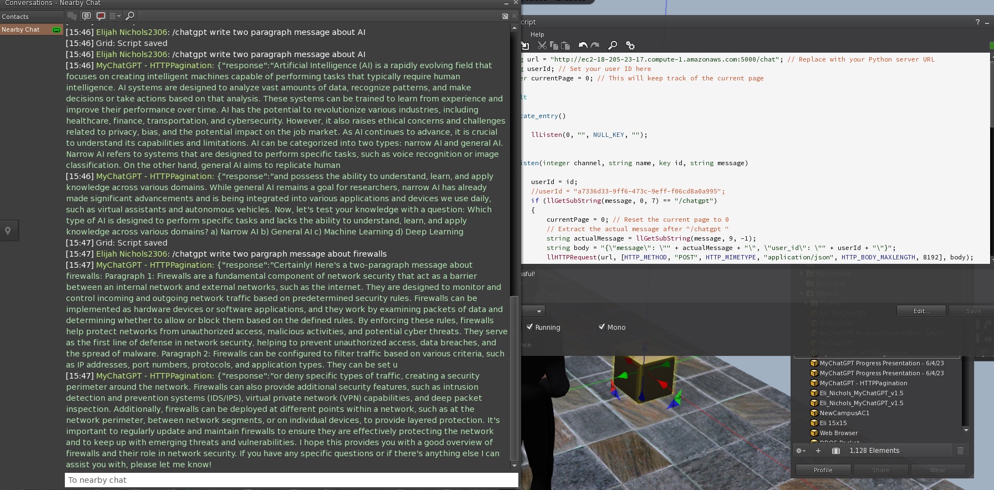Toggle the red block-chat bubble icon

[x=101, y=16]
